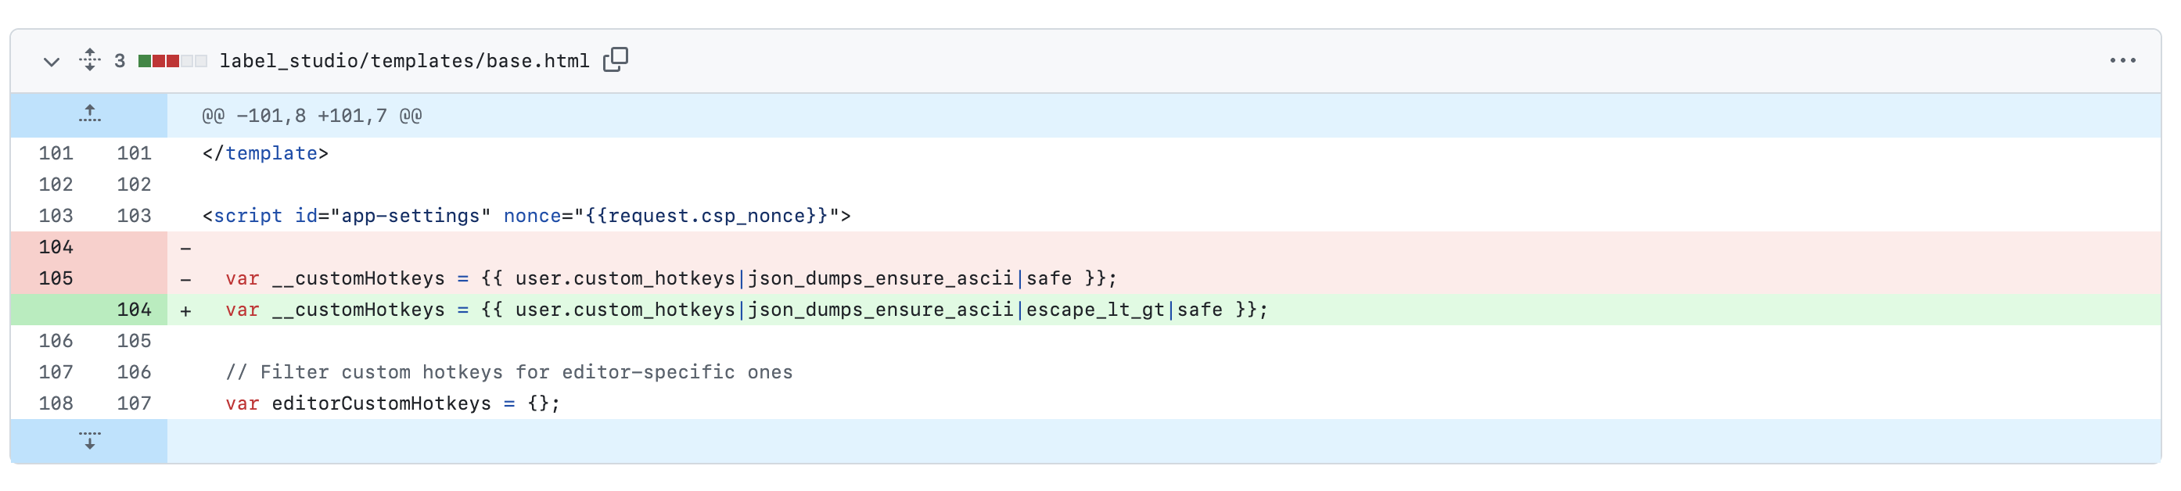Click the changed lines count 3
2181x491 pixels.
click(x=120, y=61)
